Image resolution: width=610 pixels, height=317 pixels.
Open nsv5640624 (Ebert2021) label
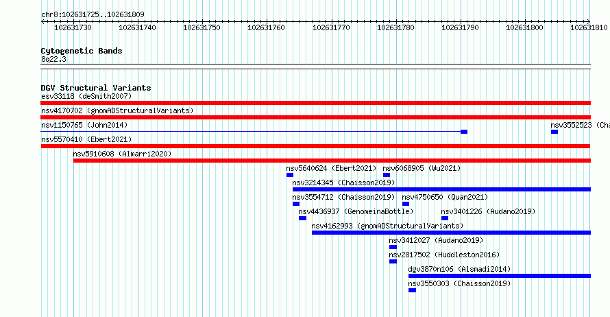coord(331,168)
